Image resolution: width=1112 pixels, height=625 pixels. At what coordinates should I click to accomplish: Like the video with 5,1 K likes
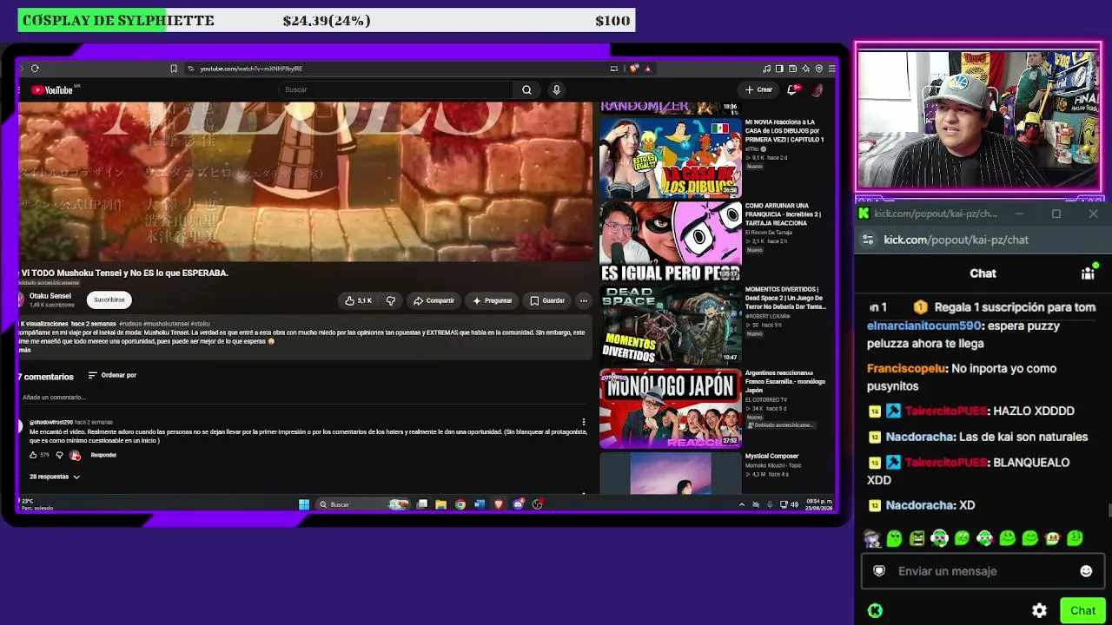click(358, 300)
